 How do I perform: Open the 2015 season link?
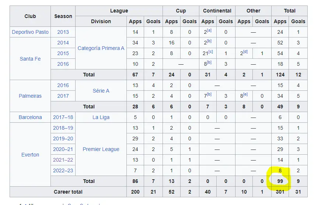pos(63,53)
